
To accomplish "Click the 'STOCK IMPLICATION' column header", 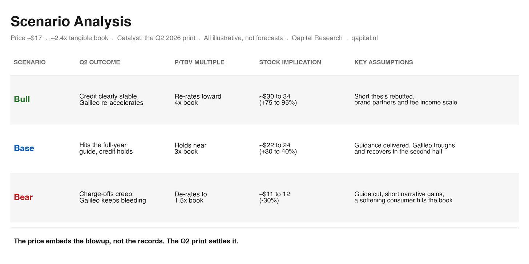I will pos(290,62).
